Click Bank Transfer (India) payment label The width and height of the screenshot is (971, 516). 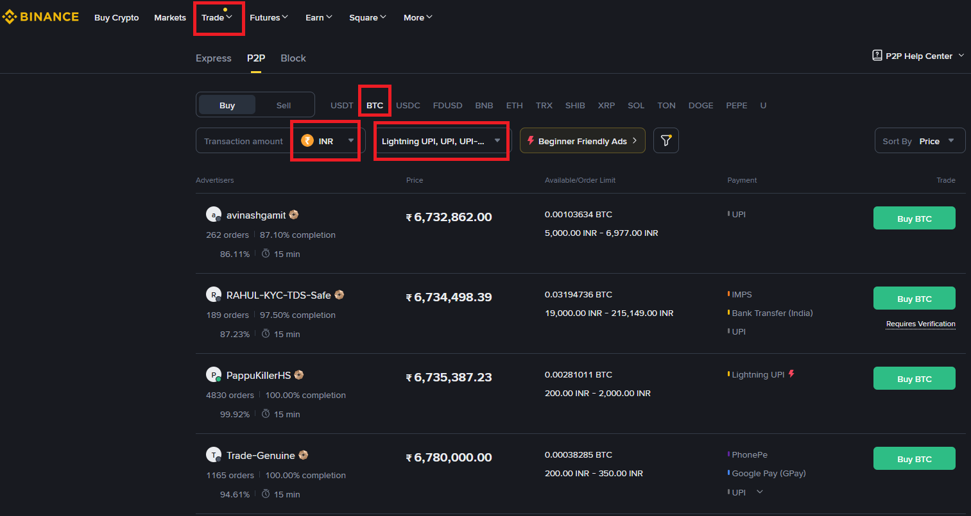click(x=772, y=313)
